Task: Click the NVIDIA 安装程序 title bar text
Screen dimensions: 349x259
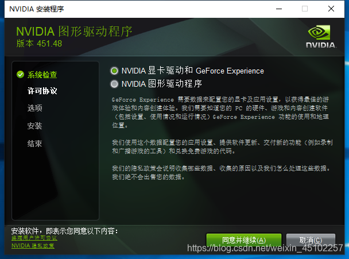Action: click(x=37, y=9)
